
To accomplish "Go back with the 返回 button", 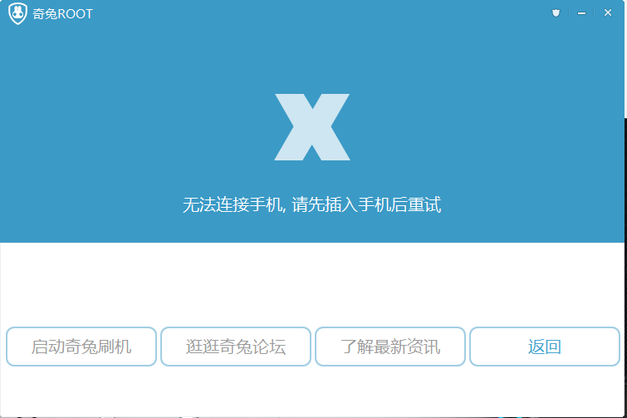I will coord(545,347).
